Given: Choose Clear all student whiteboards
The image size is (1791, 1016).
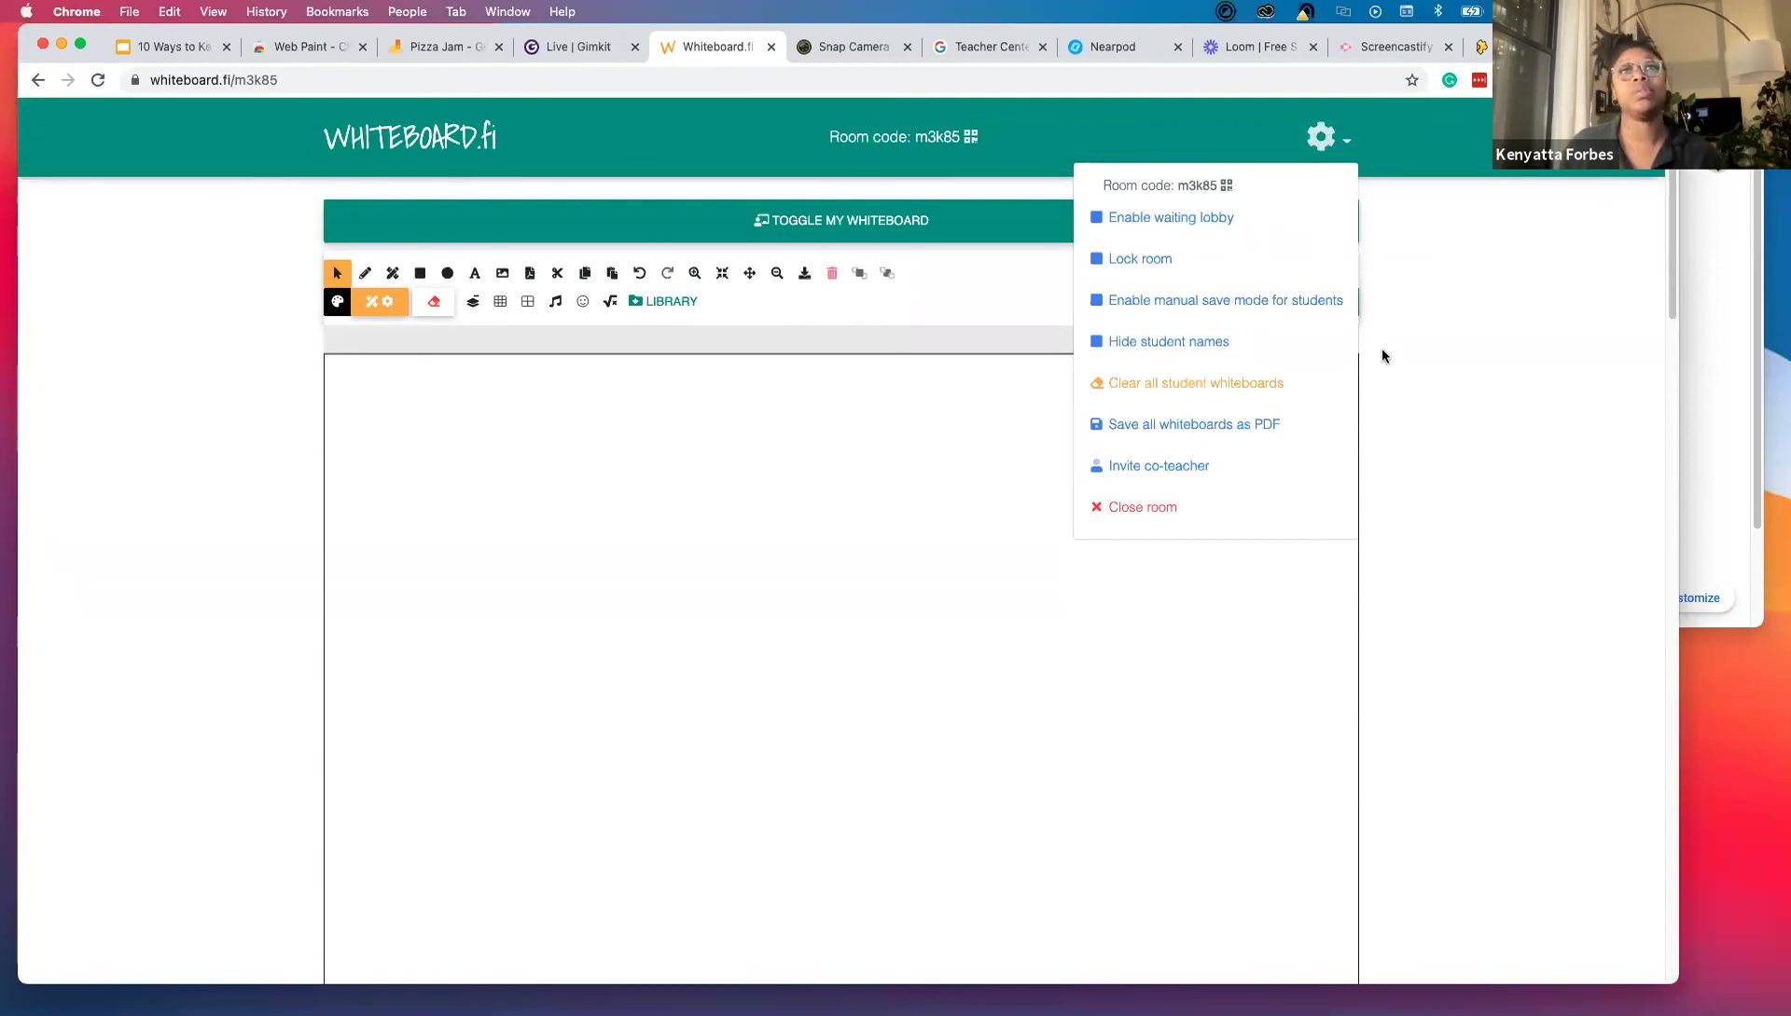Looking at the screenshot, I should click(x=1187, y=383).
